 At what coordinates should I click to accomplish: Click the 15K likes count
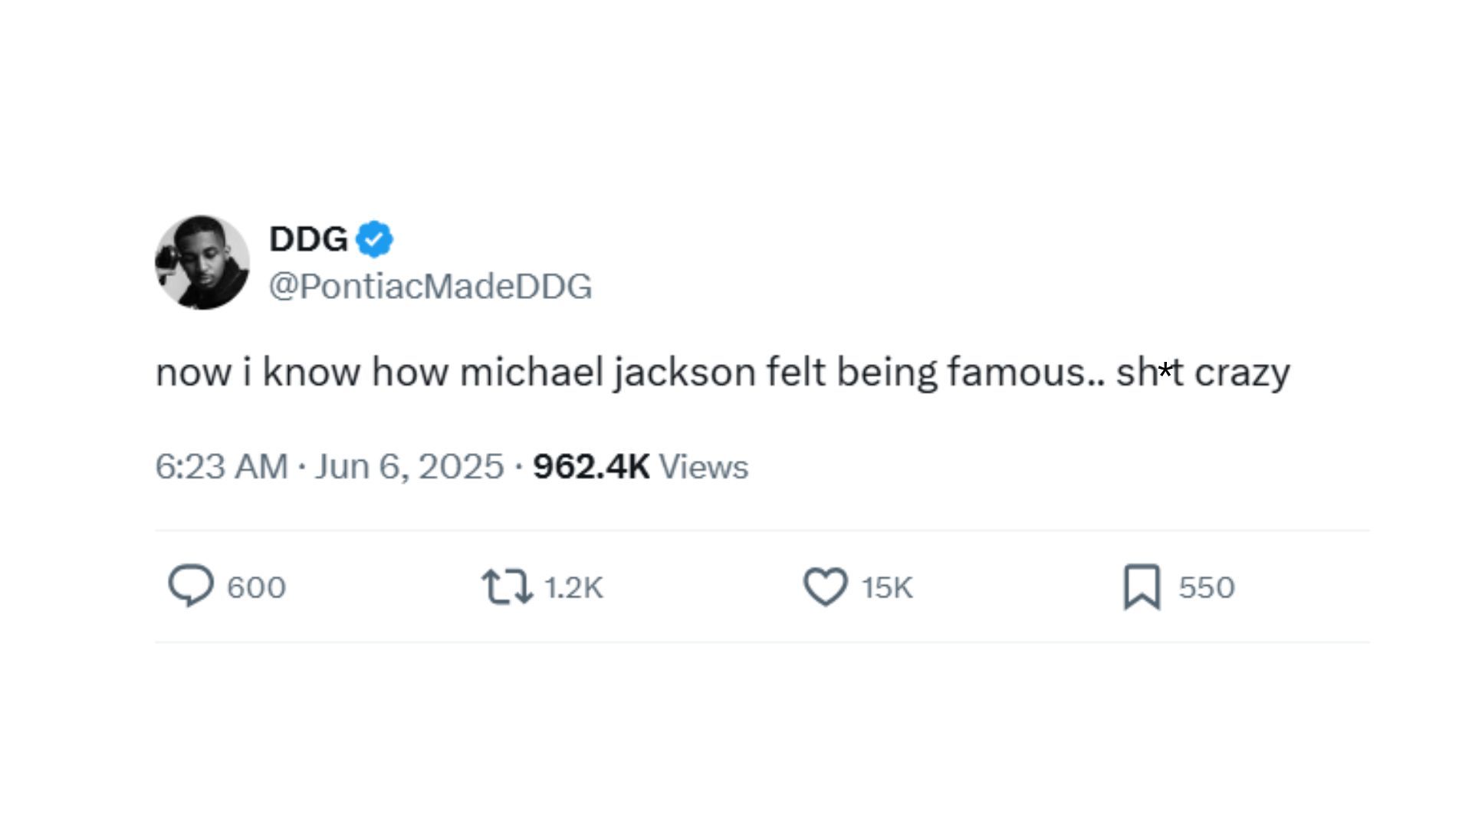tap(887, 587)
